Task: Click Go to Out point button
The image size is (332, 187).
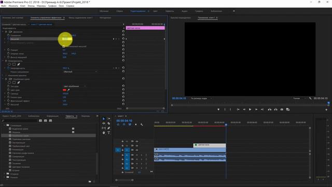Action: 262,110
